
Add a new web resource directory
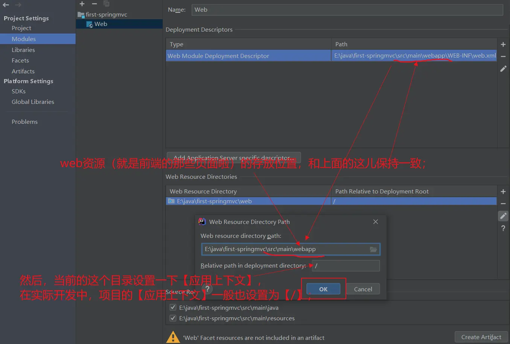coord(503,192)
